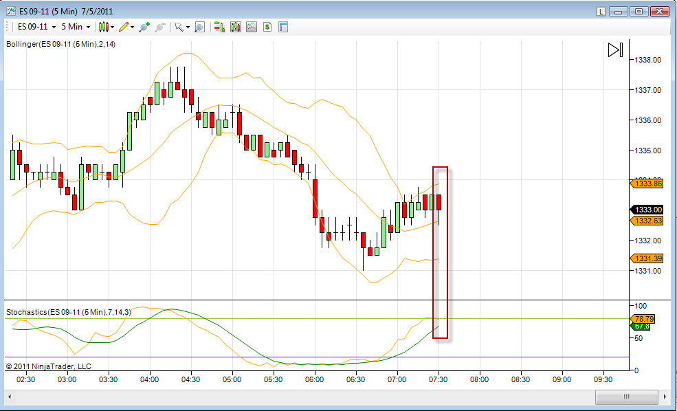Click the 09:30 time axis label
The image size is (677, 411).
[x=603, y=379]
